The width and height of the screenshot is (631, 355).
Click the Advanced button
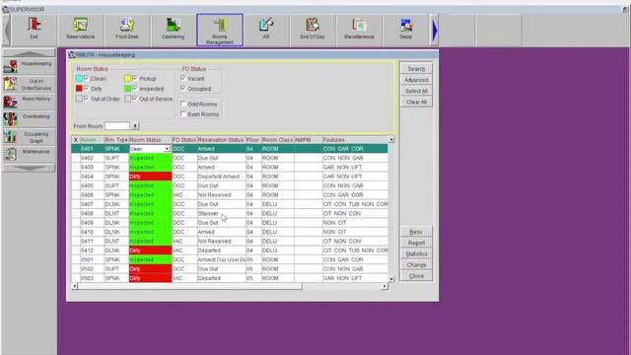click(416, 80)
